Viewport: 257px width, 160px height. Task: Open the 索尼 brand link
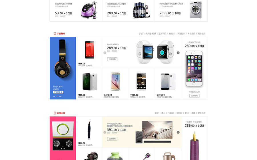(157, 113)
